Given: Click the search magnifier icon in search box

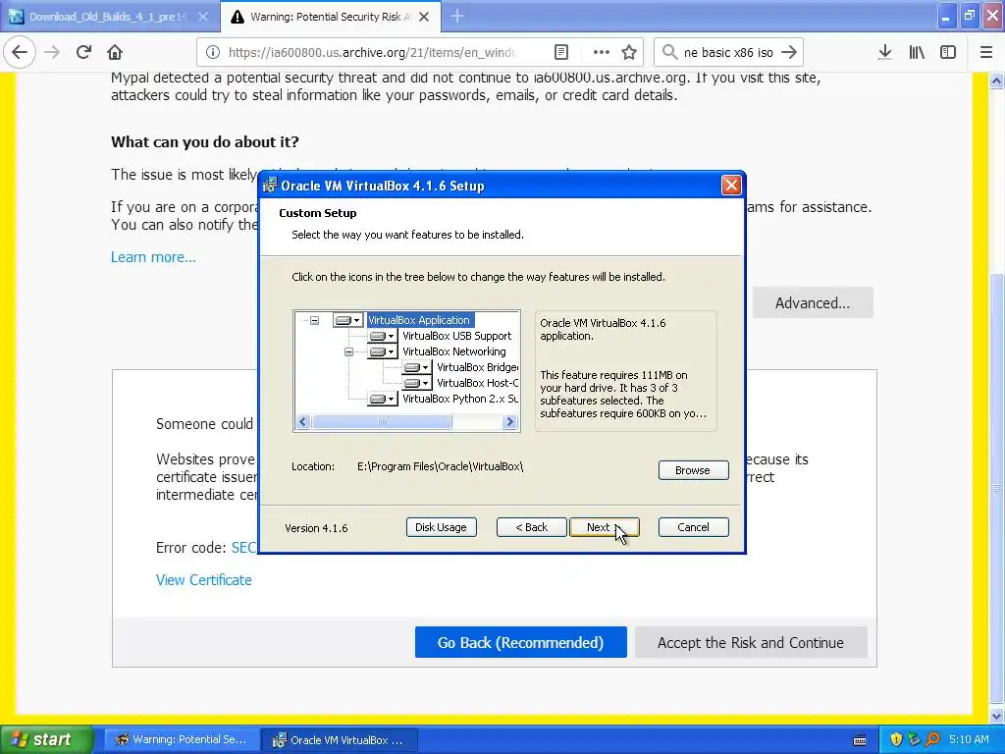Looking at the screenshot, I should [669, 52].
